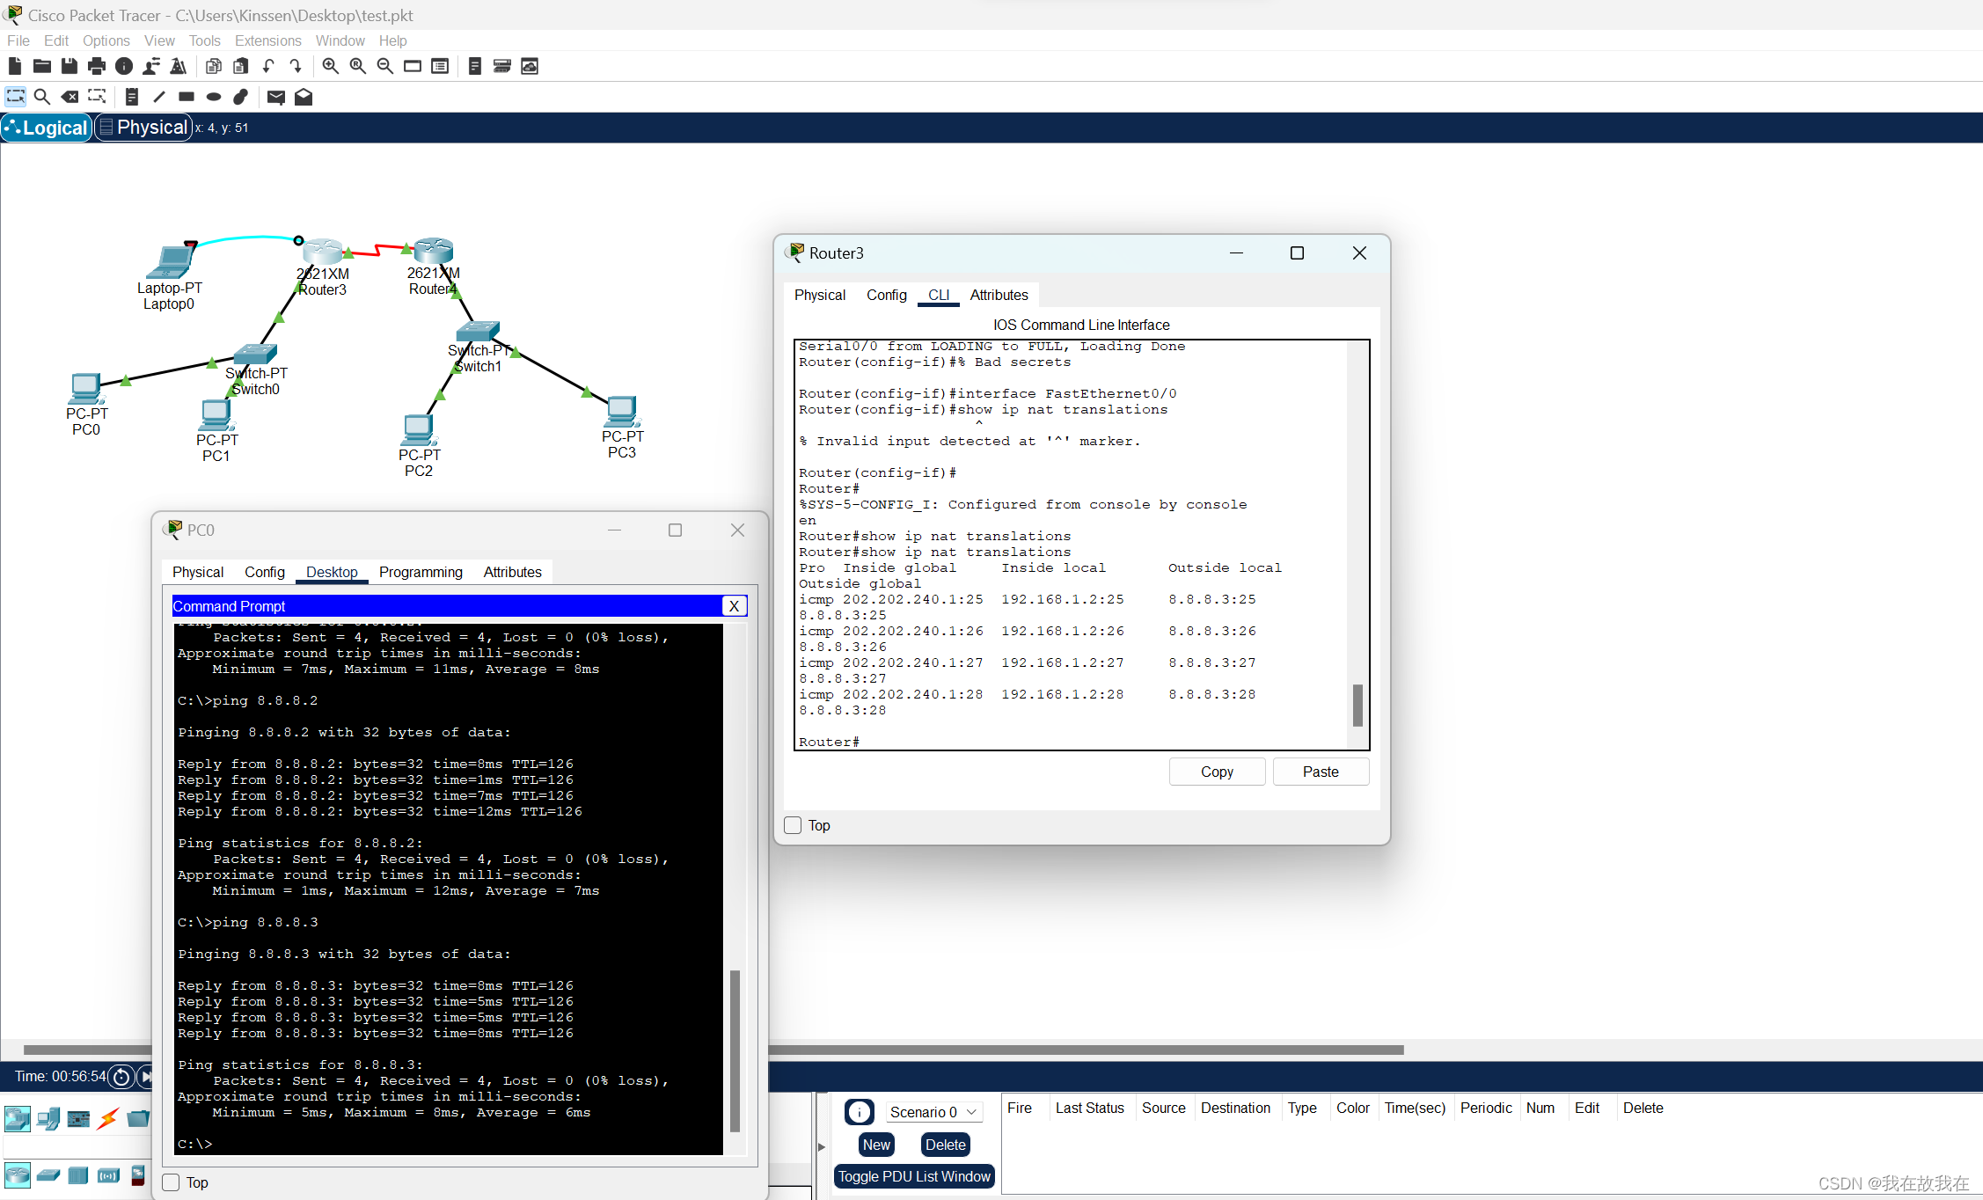
Task: Click the New scenario button in PDU panel
Action: pos(874,1144)
